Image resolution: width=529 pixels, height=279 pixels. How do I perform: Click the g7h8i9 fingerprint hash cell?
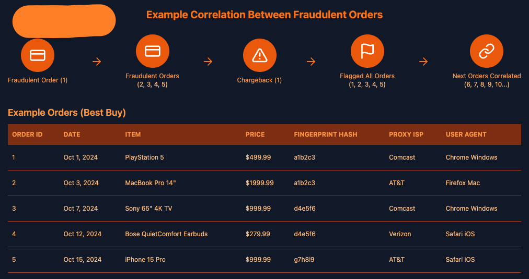pos(304,260)
